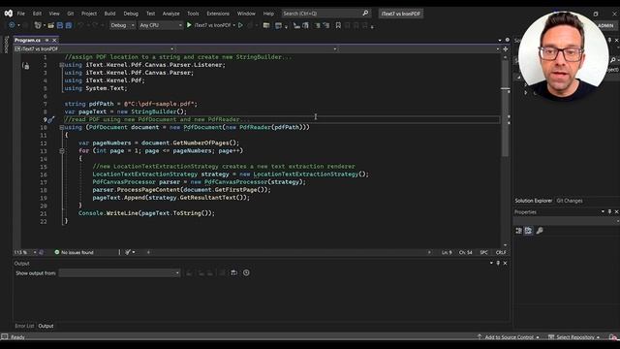Screen dimensions: 620x349
Task: Collapse the using directives block at line 2
Action: (62, 65)
